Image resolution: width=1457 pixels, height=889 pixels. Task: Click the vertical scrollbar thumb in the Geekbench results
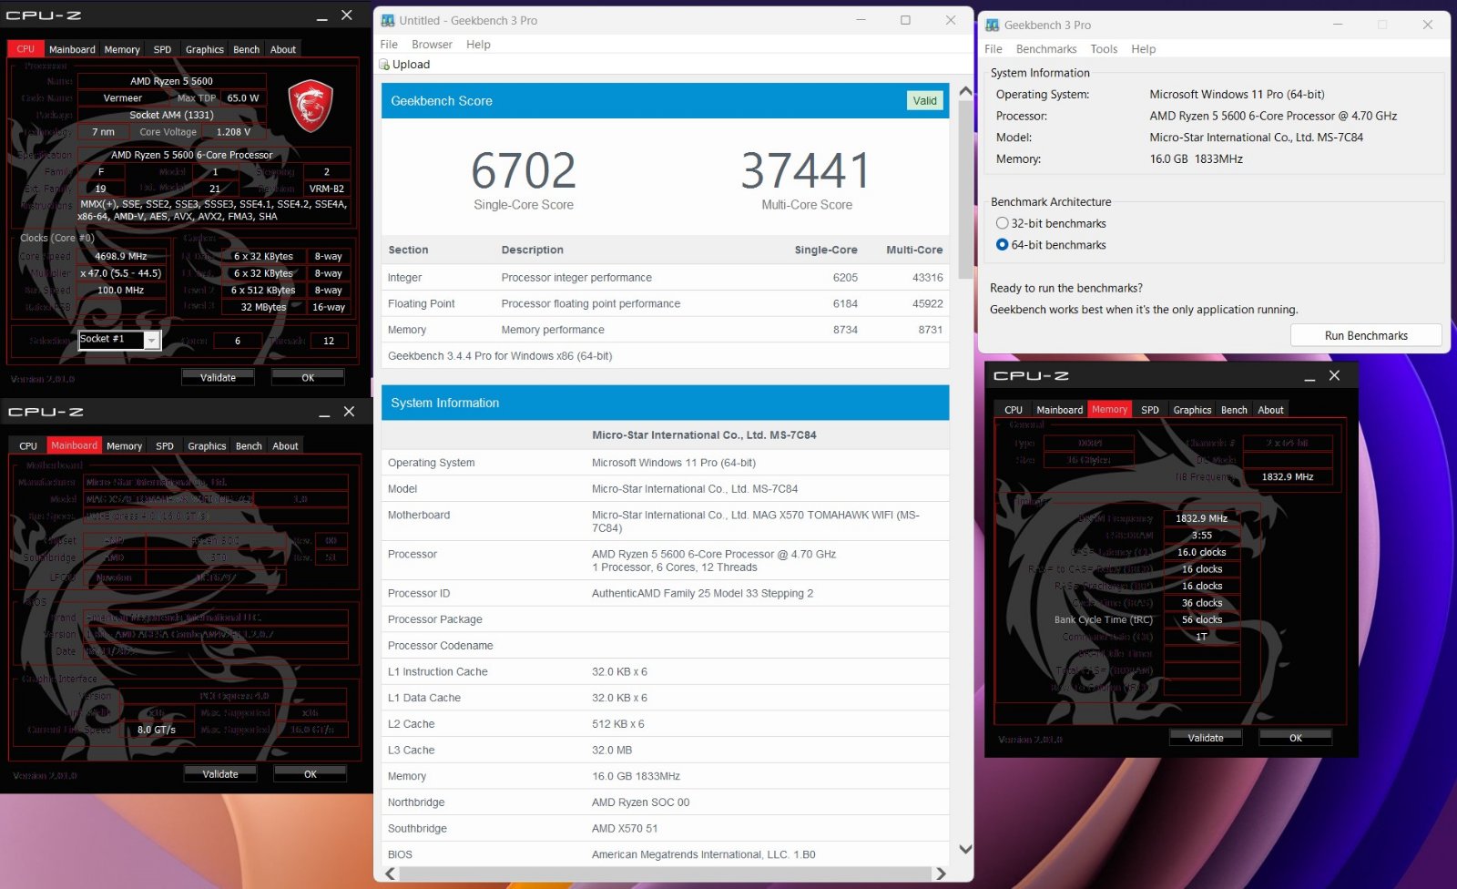tap(965, 190)
